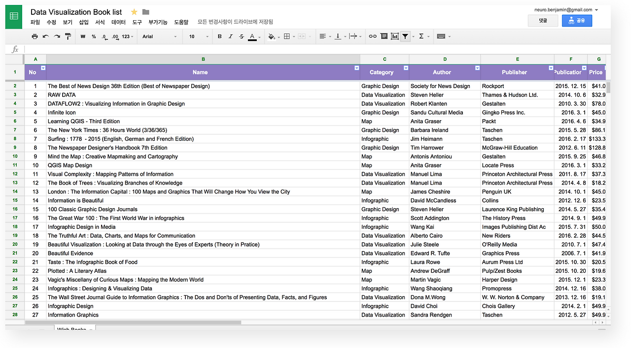Click the formula bar input field
The height and width of the screenshot is (348, 631).
315,49
